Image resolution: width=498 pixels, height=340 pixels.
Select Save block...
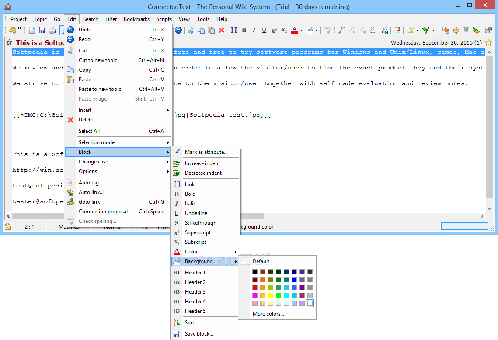(x=205, y=334)
